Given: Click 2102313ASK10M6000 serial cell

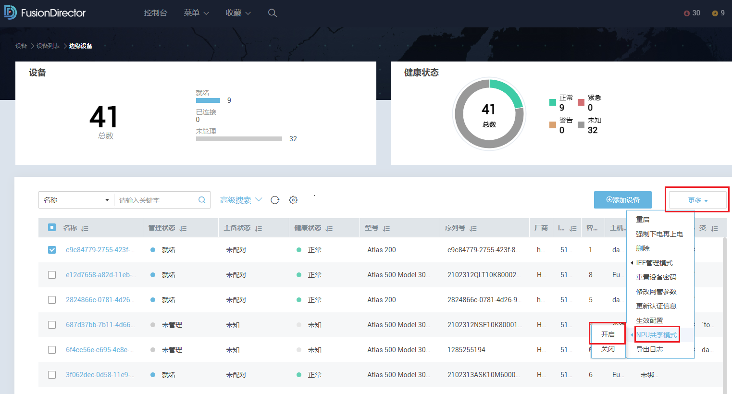Looking at the screenshot, I should [484, 375].
